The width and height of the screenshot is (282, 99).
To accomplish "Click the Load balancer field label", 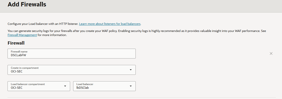I will [85, 84].
